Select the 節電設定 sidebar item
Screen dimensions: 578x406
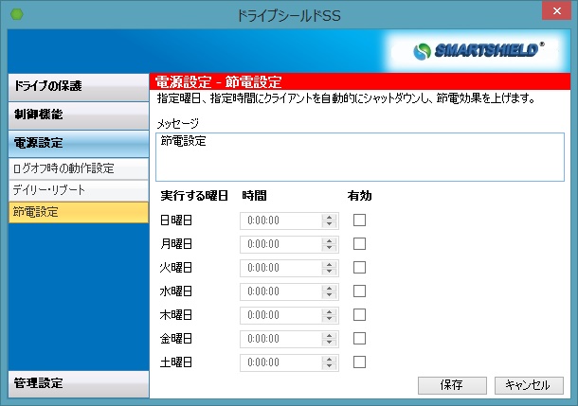76,212
